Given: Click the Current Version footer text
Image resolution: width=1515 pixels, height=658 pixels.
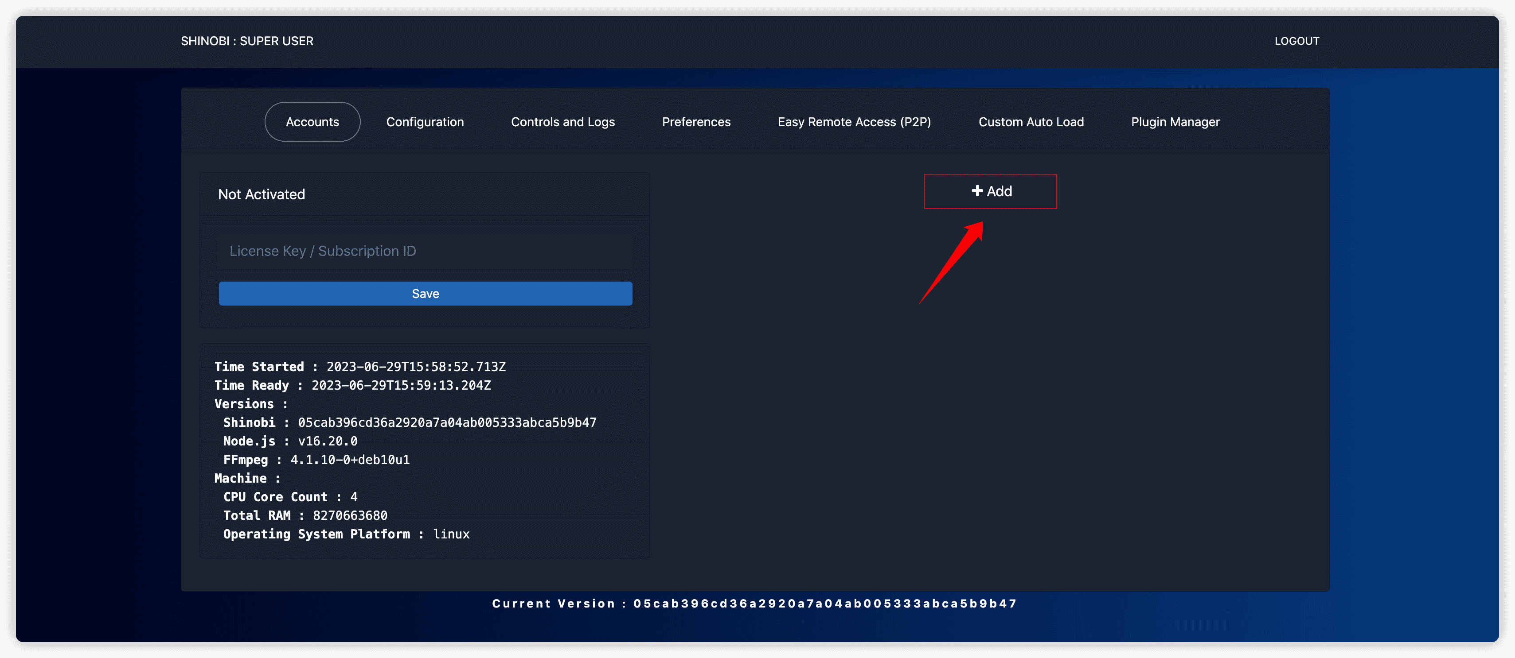Looking at the screenshot, I should pos(754,604).
